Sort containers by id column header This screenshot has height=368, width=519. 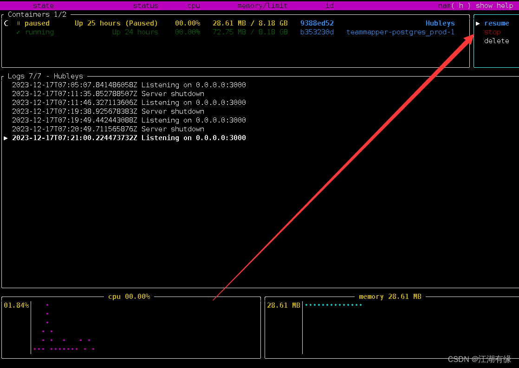pyautogui.click(x=329, y=6)
